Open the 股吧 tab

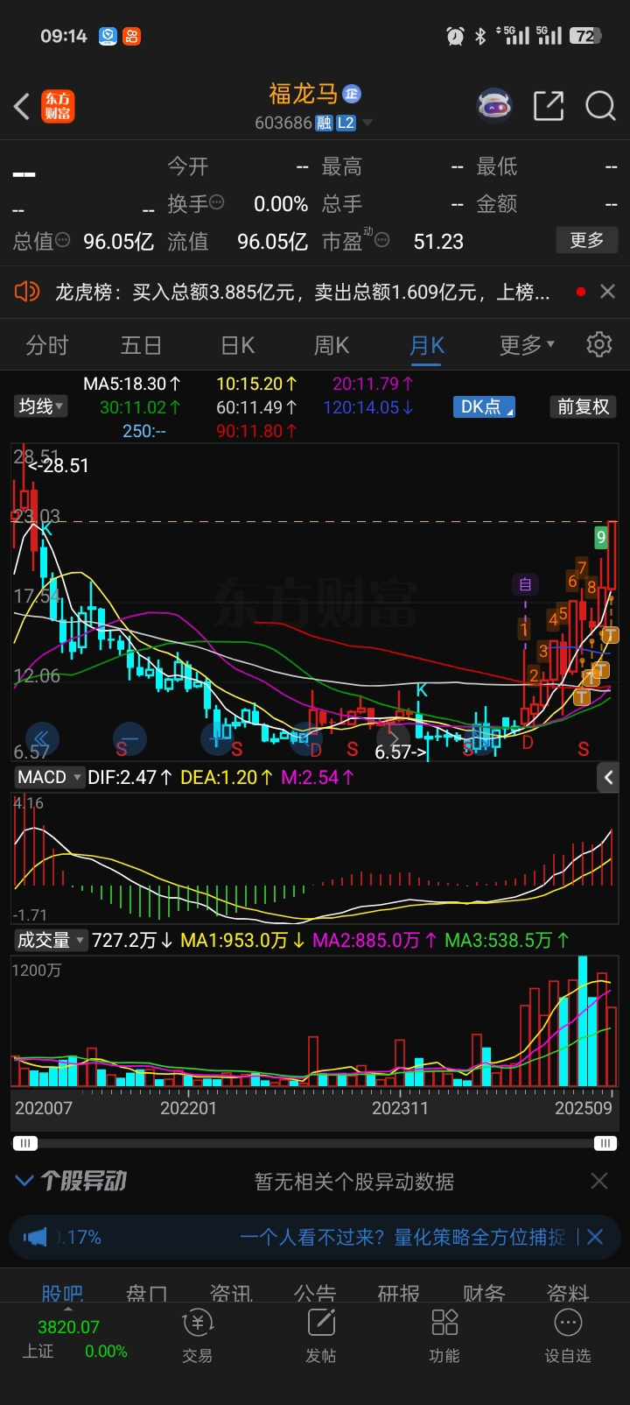pos(62,1293)
